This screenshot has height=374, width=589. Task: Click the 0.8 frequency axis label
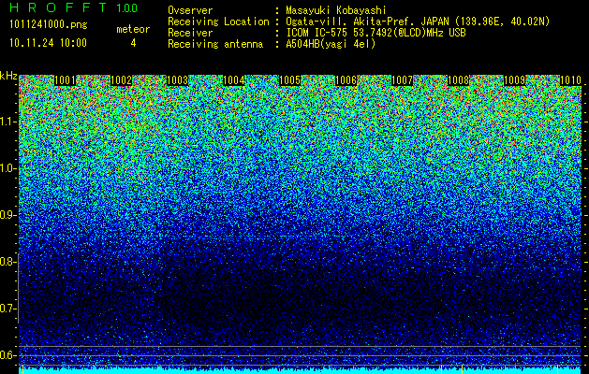(7, 262)
